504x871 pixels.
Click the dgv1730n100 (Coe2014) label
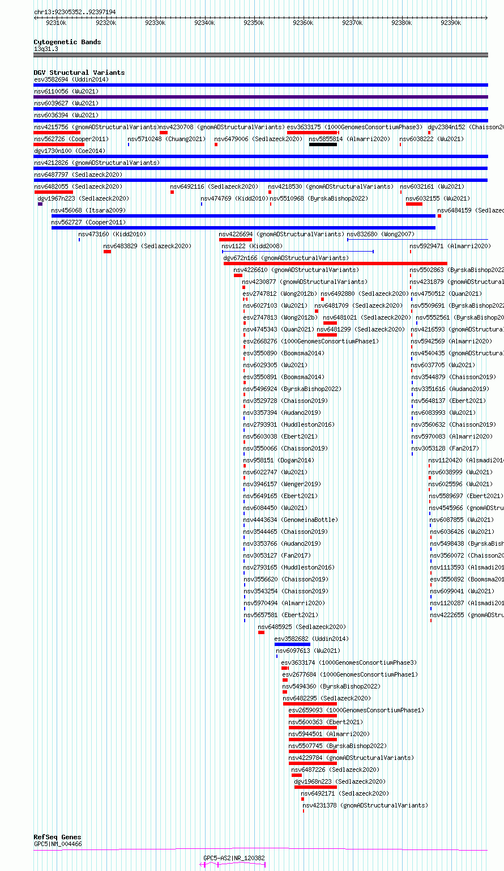[70, 151]
